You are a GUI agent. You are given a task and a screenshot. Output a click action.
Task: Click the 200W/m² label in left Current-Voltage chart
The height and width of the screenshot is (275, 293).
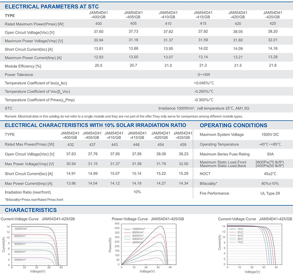tap(21, 259)
